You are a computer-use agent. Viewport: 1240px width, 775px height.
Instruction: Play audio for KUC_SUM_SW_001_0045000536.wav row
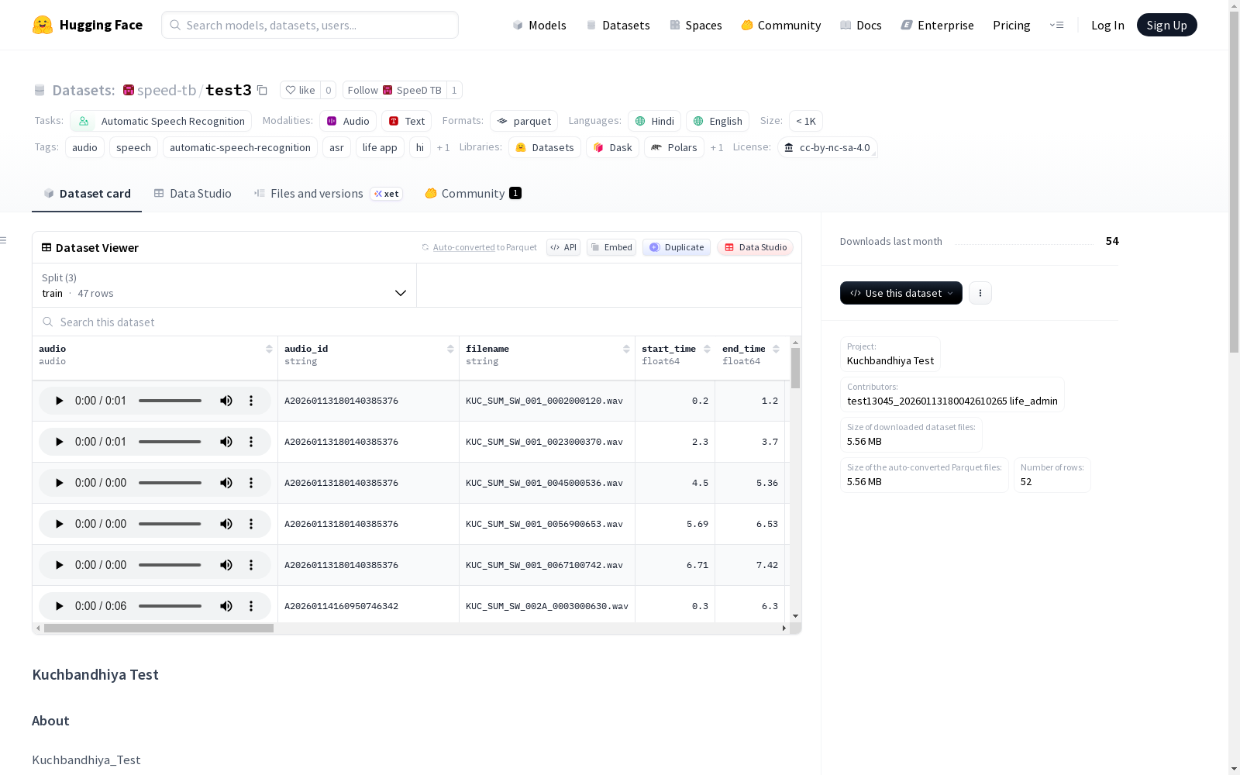pyautogui.click(x=59, y=483)
